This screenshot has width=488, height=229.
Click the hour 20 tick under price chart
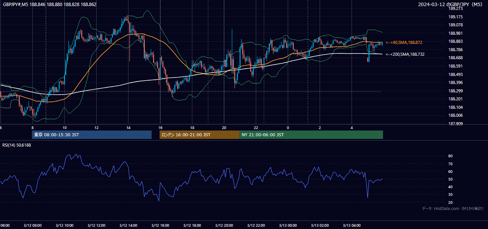tap(224, 127)
